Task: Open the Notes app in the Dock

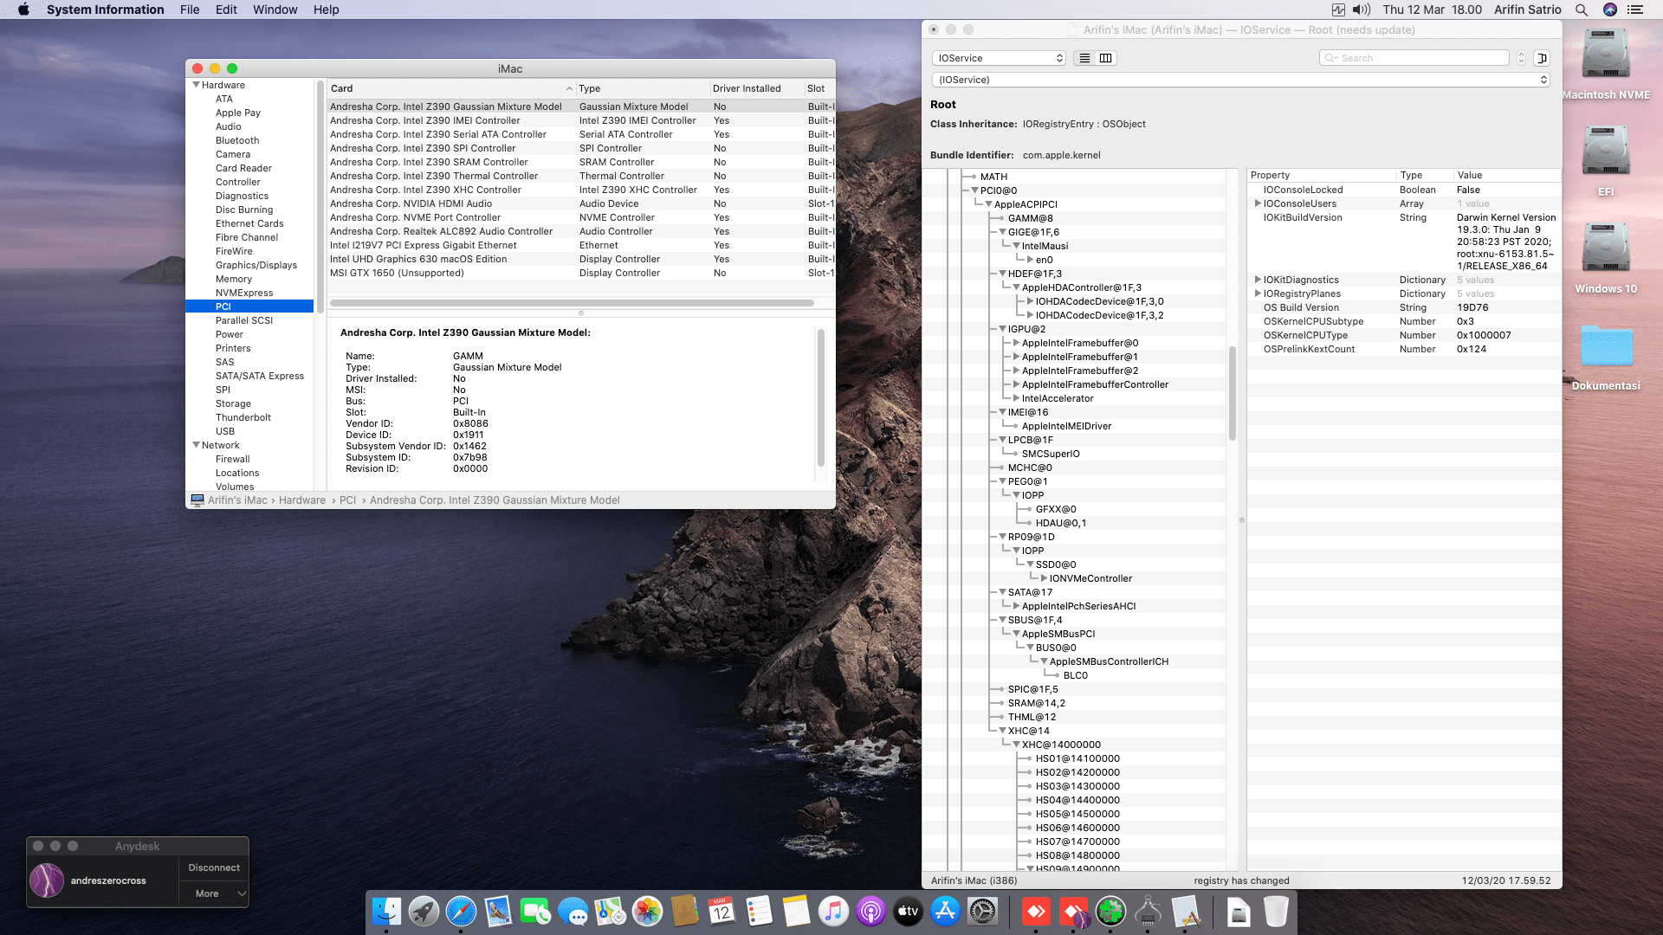Action: pyautogui.click(x=796, y=911)
